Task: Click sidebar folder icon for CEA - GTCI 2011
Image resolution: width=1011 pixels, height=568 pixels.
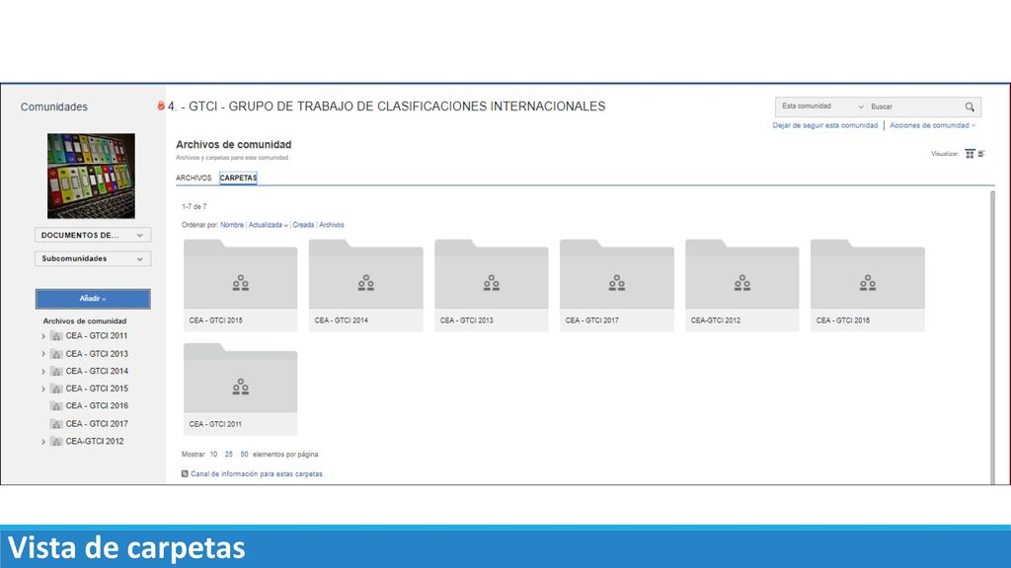Action: click(56, 336)
